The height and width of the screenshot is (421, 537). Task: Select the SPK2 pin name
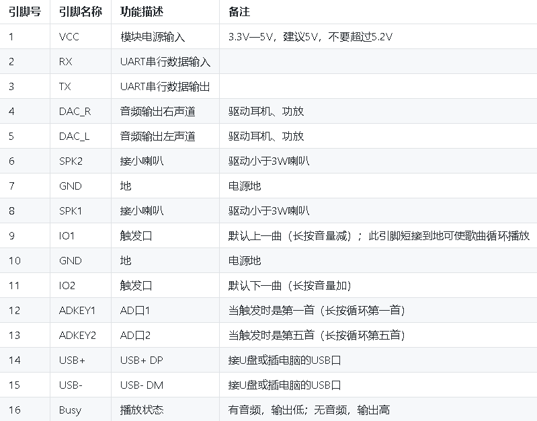tap(71, 161)
